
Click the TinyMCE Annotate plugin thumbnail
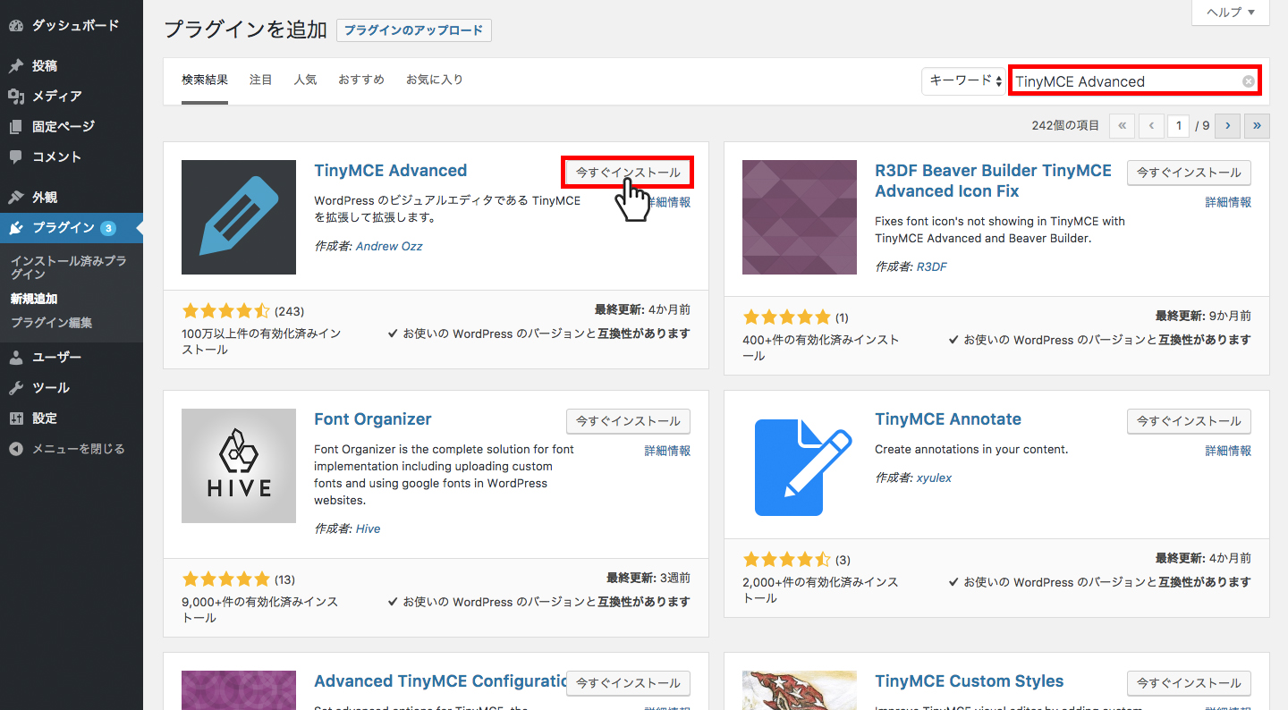pos(800,466)
